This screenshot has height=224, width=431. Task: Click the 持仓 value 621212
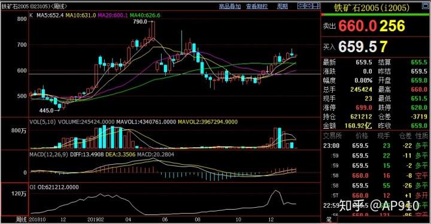pyautogui.click(x=361, y=116)
